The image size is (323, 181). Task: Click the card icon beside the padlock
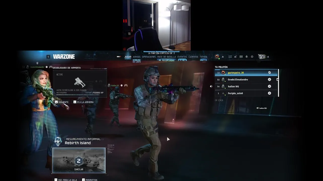(x=241, y=57)
